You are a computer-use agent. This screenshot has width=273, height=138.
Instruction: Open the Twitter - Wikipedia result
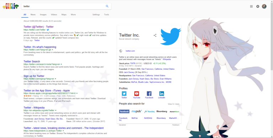[34, 108]
